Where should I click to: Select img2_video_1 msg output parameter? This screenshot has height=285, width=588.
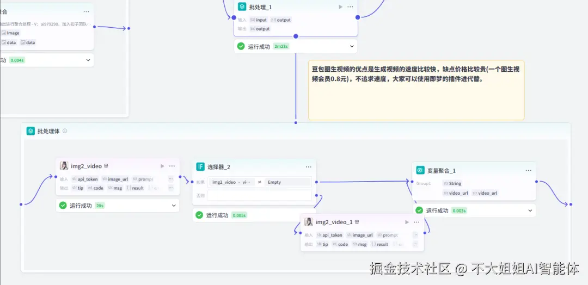[x=359, y=244]
